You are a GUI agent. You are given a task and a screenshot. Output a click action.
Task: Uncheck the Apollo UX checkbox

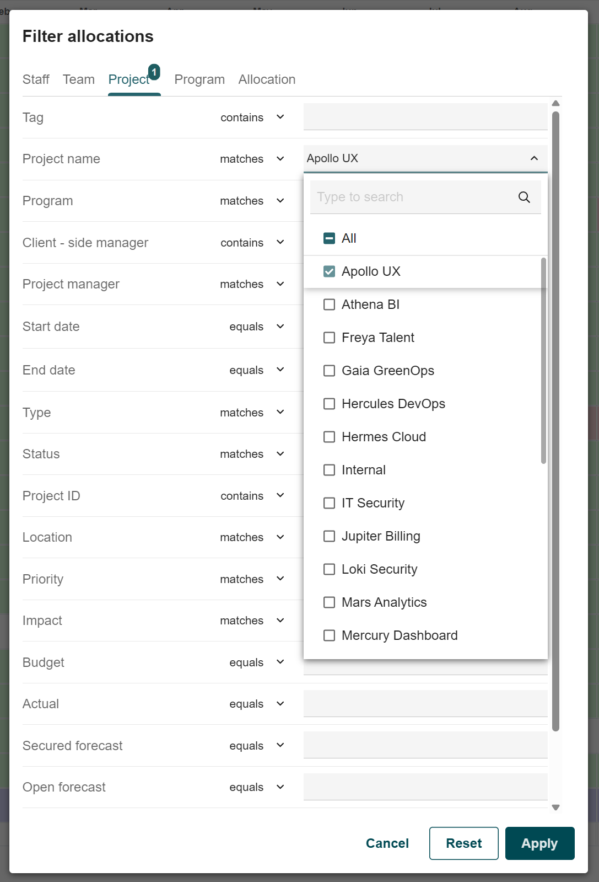point(329,271)
